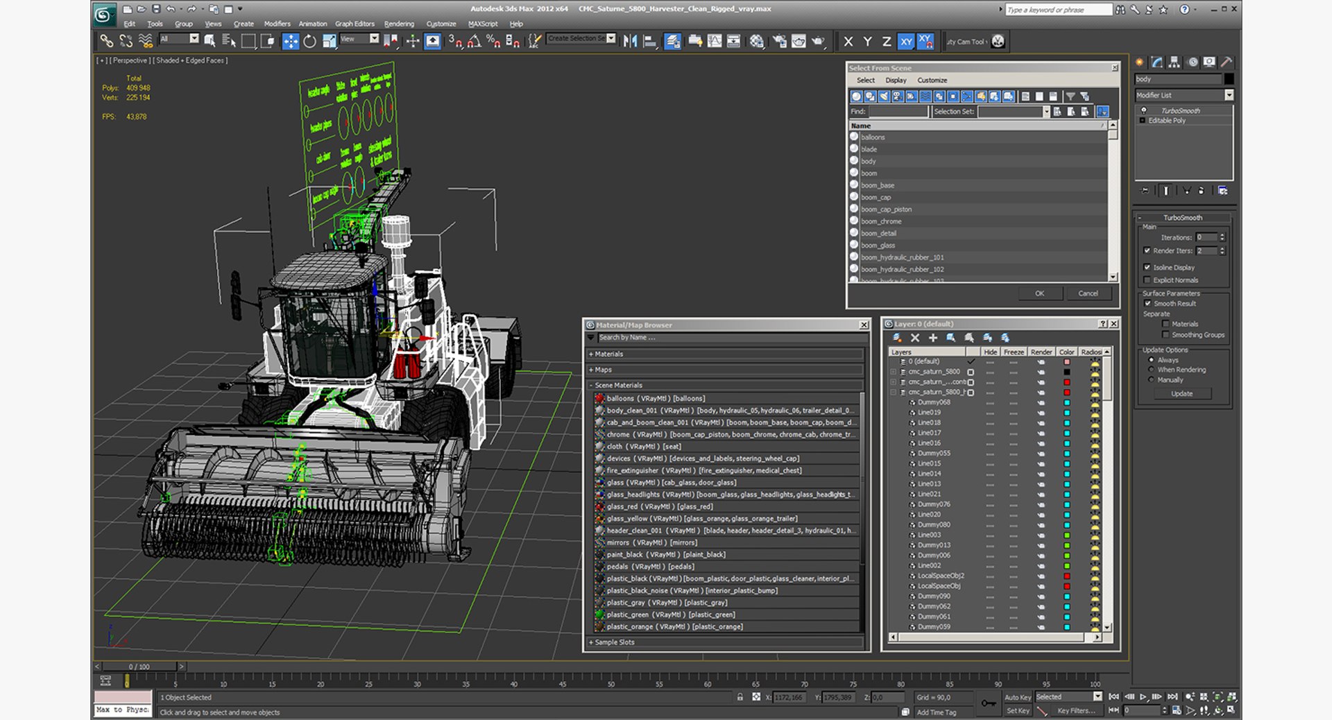Open Display menu in Select From Scene

[896, 80]
